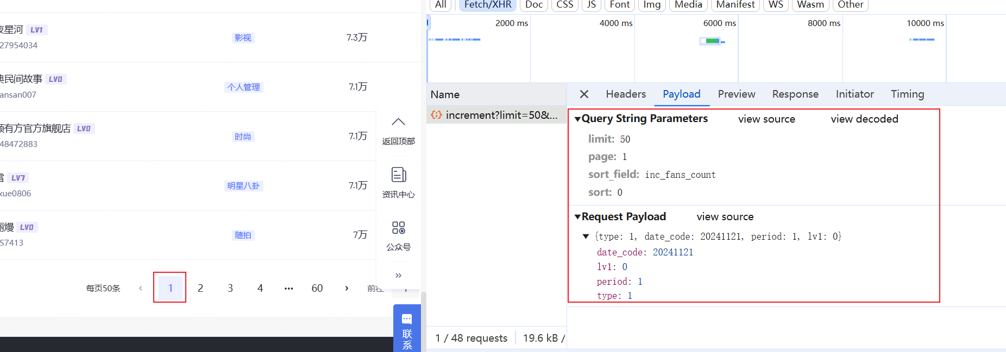Select page 1 in pagination
1006x352 pixels.
(x=170, y=288)
